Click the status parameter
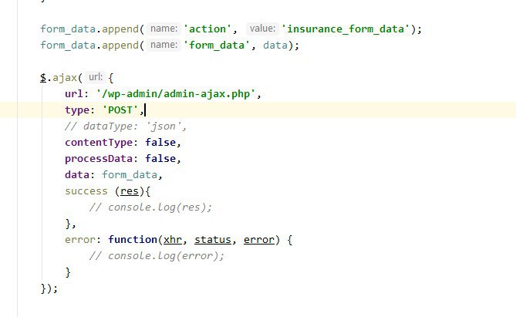The width and height of the screenshot is (516, 317). pos(213,240)
